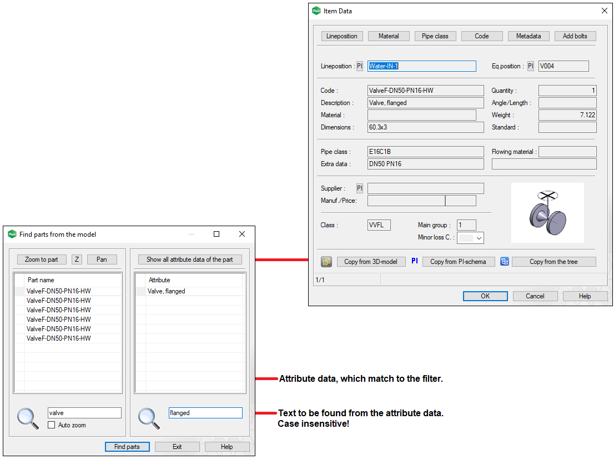Close the Item Data dialog

click(604, 11)
